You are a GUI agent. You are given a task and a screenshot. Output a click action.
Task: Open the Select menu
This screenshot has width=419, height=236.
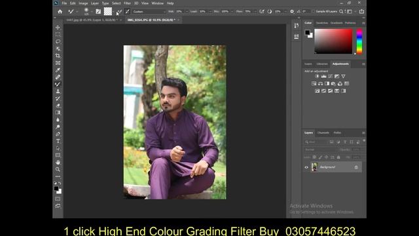point(117,3)
